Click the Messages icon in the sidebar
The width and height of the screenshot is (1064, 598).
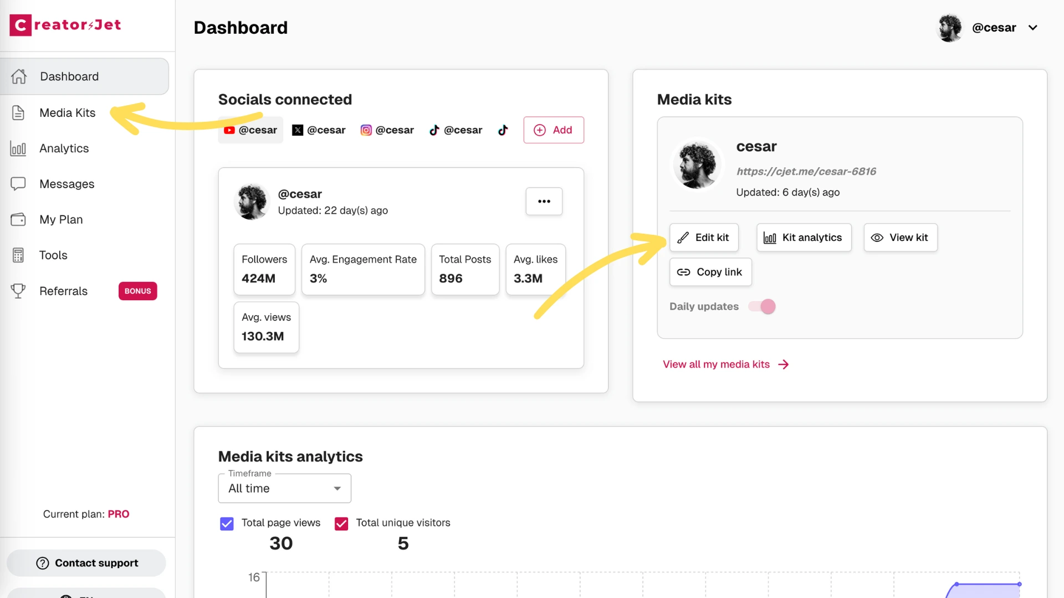pyautogui.click(x=18, y=184)
